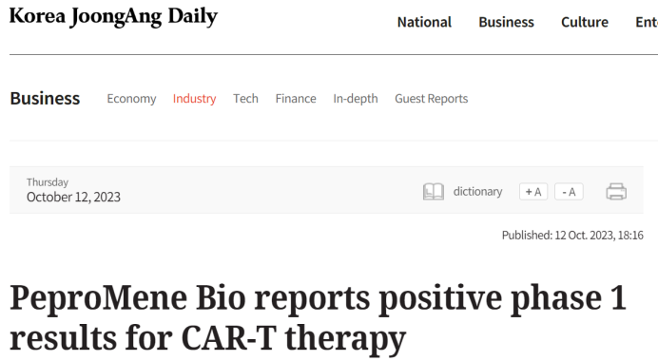This screenshot has height=361, width=658.
Task: Select the Finance subsection
Action: pos(296,99)
